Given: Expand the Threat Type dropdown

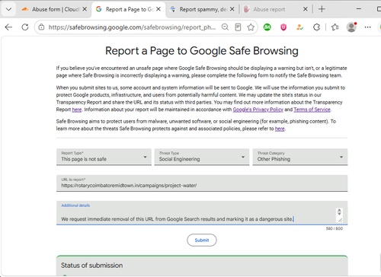Looking at the screenshot, I should click(202, 157).
